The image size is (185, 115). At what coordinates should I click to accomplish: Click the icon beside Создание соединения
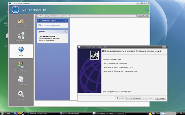point(40,25)
